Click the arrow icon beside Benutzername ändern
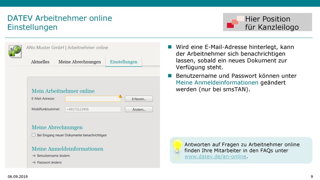The width and height of the screenshot is (320, 180). pyautogui.click(x=34, y=156)
